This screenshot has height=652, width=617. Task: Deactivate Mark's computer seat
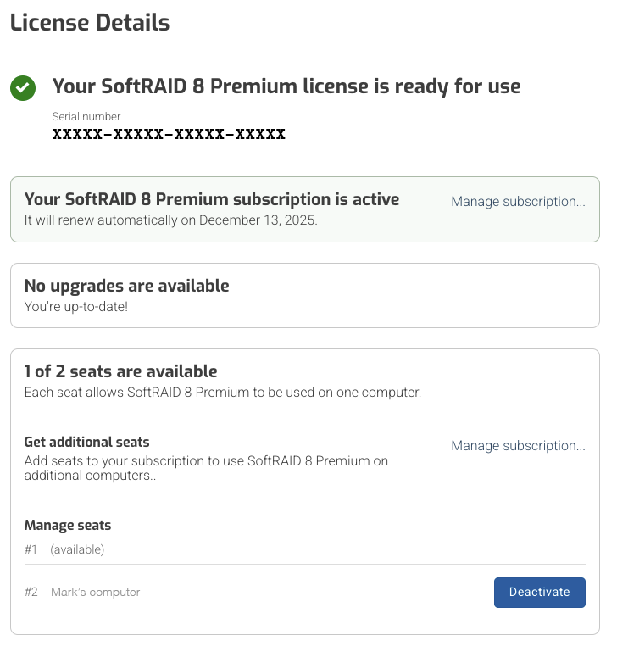539,592
